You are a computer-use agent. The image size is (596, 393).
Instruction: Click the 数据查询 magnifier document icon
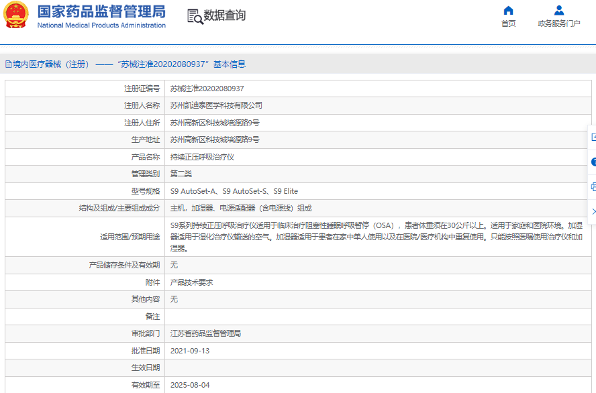coord(195,17)
